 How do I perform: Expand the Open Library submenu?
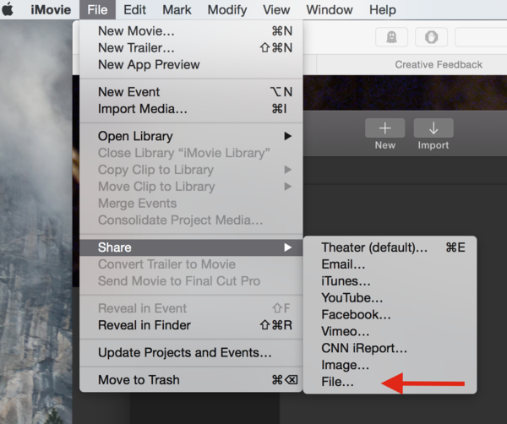(191, 136)
